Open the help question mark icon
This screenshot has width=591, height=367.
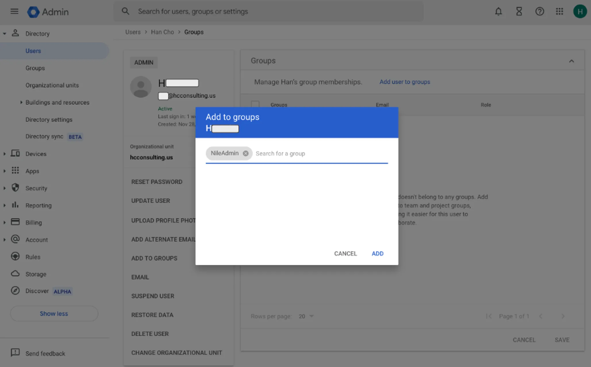(x=540, y=11)
